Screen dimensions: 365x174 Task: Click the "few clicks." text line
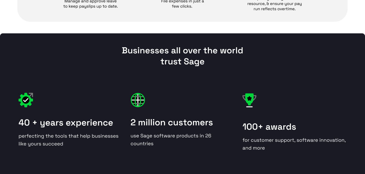tap(182, 6)
